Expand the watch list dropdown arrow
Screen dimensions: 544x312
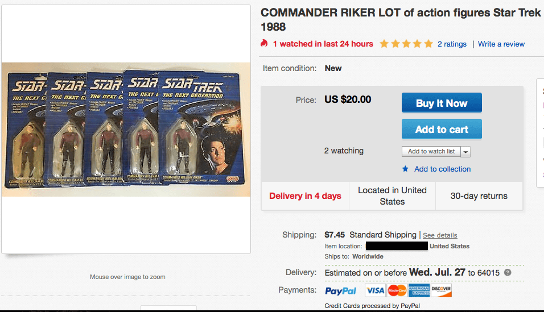pos(465,152)
